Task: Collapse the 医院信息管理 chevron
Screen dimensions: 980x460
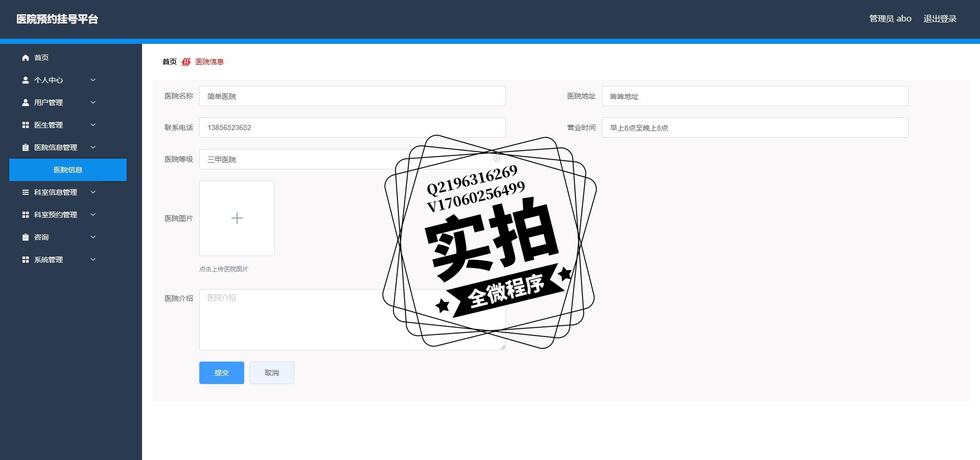Action: 93,147
